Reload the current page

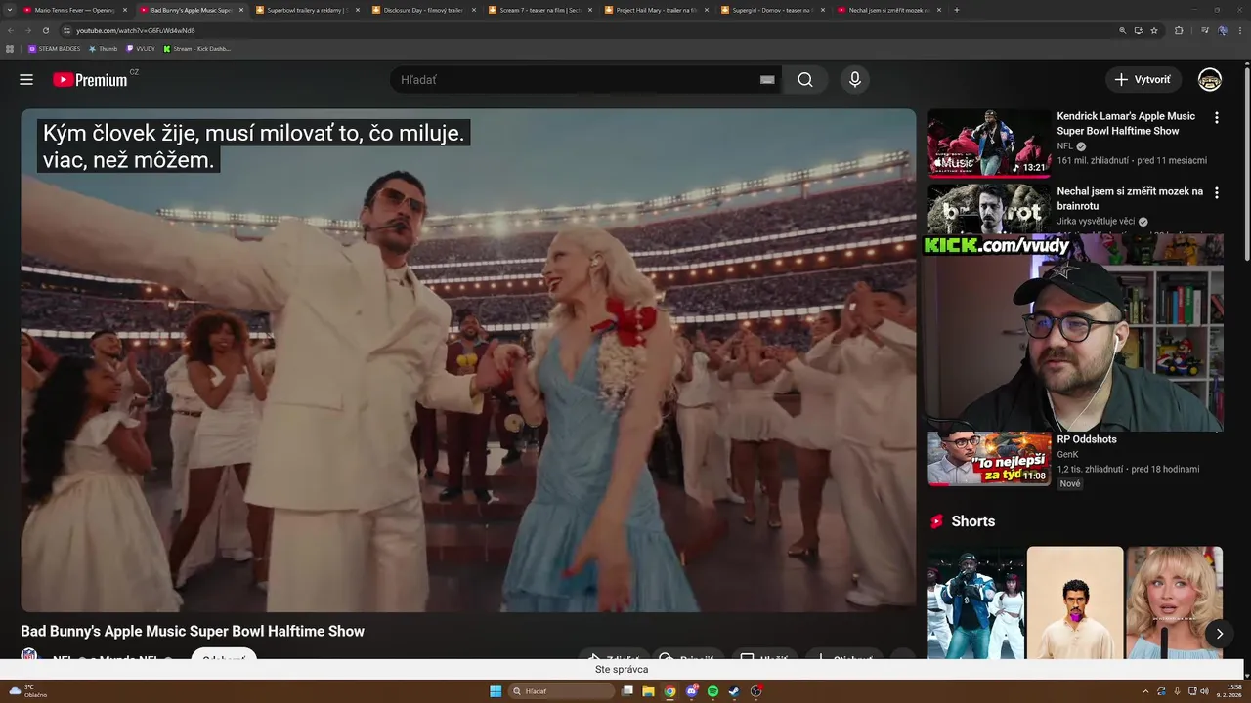pos(45,30)
